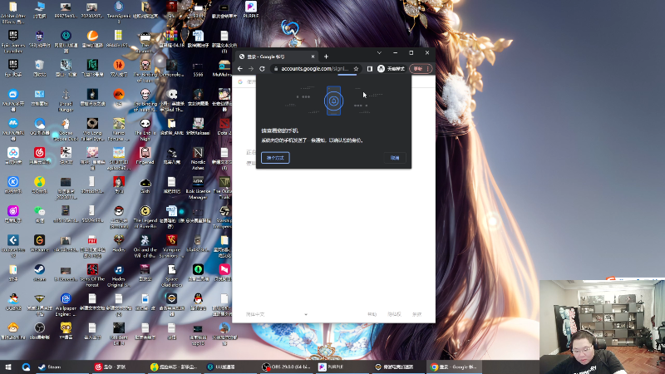Go back in the Chrome browser
Viewport: 665px width, 374px height.
click(x=240, y=69)
